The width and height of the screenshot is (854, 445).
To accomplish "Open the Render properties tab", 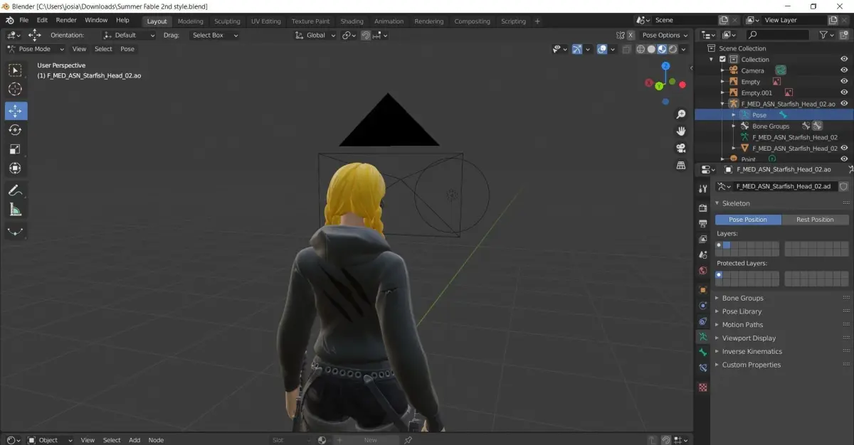I will point(703,208).
